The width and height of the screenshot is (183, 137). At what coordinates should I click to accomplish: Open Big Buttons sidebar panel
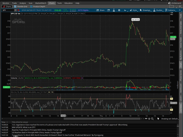(x=181, y=55)
